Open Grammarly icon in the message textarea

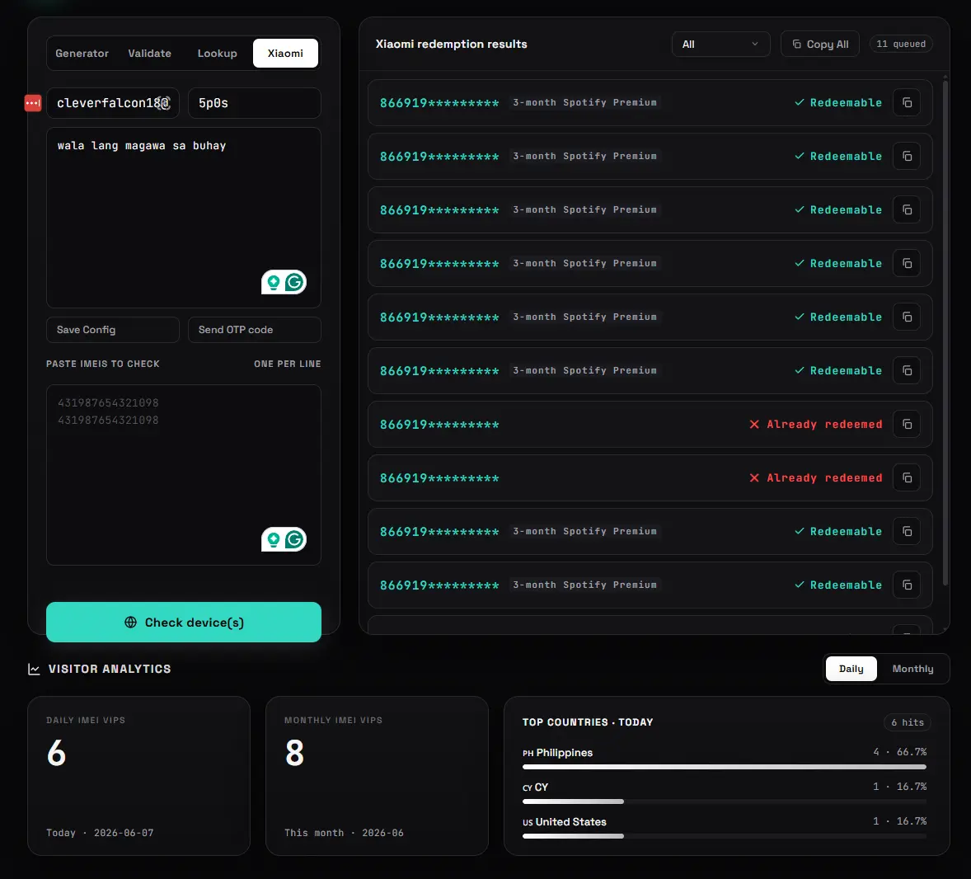[x=295, y=283]
